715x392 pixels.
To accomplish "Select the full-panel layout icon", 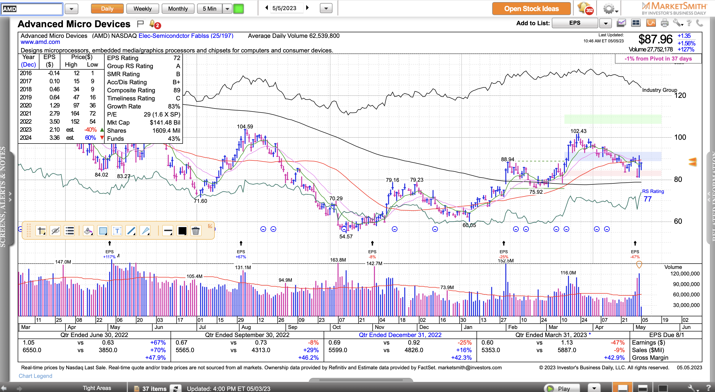I will (663, 388).
